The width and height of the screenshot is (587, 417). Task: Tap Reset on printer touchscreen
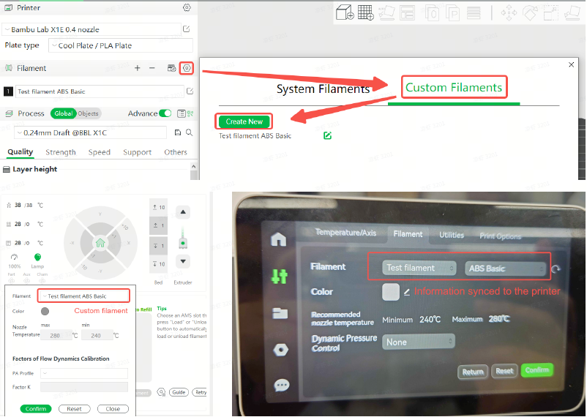(504, 371)
